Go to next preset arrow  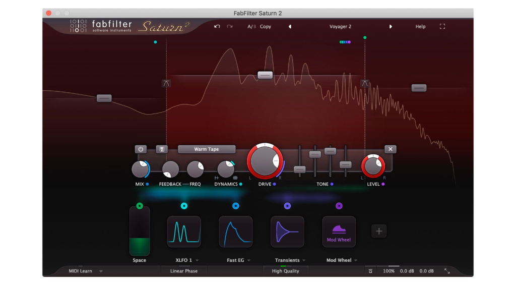click(x=391, y=27)
